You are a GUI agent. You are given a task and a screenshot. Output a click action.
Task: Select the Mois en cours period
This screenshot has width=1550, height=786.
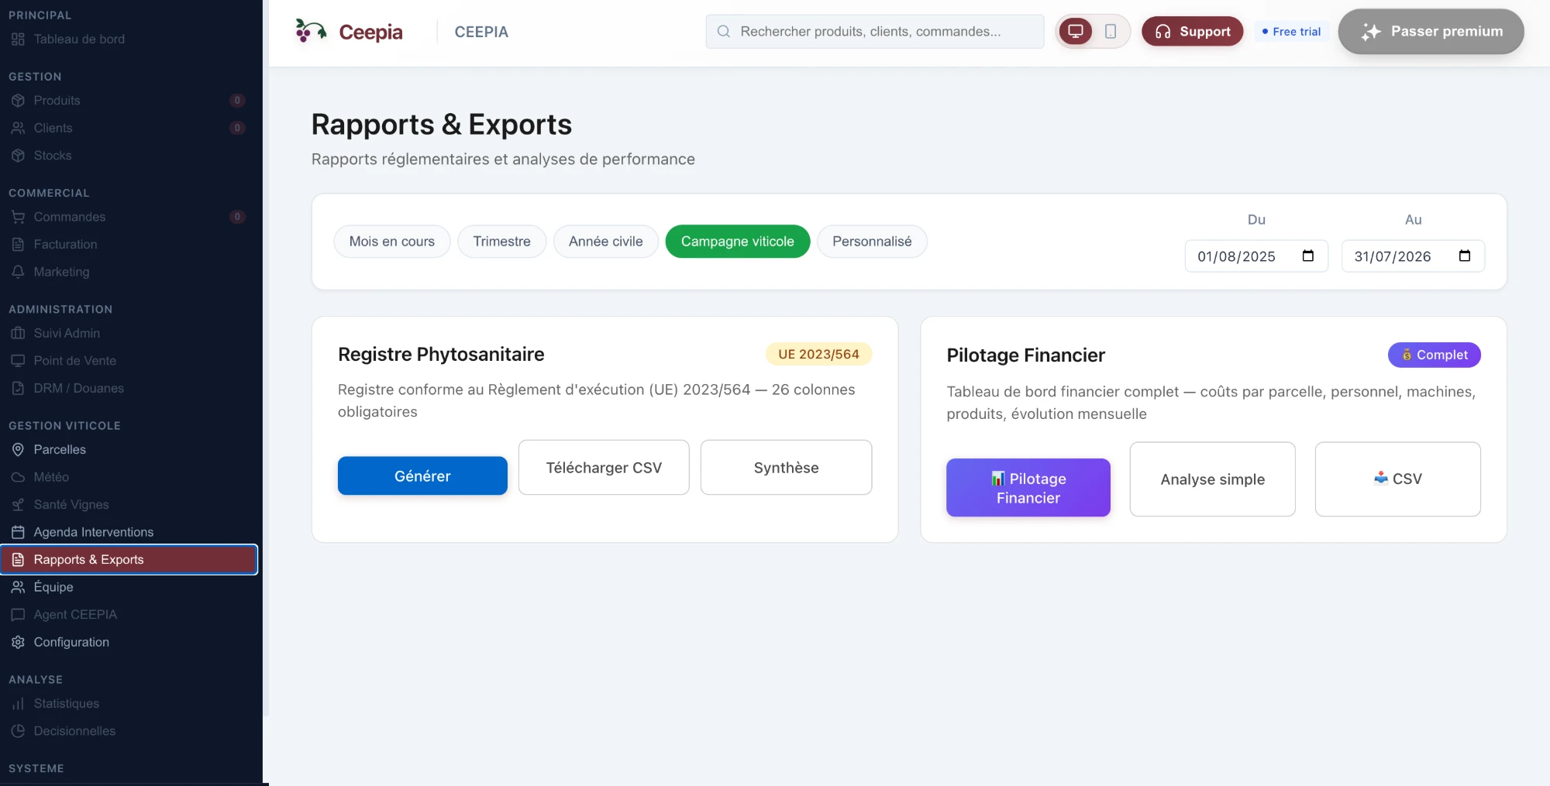coord(392,242)
